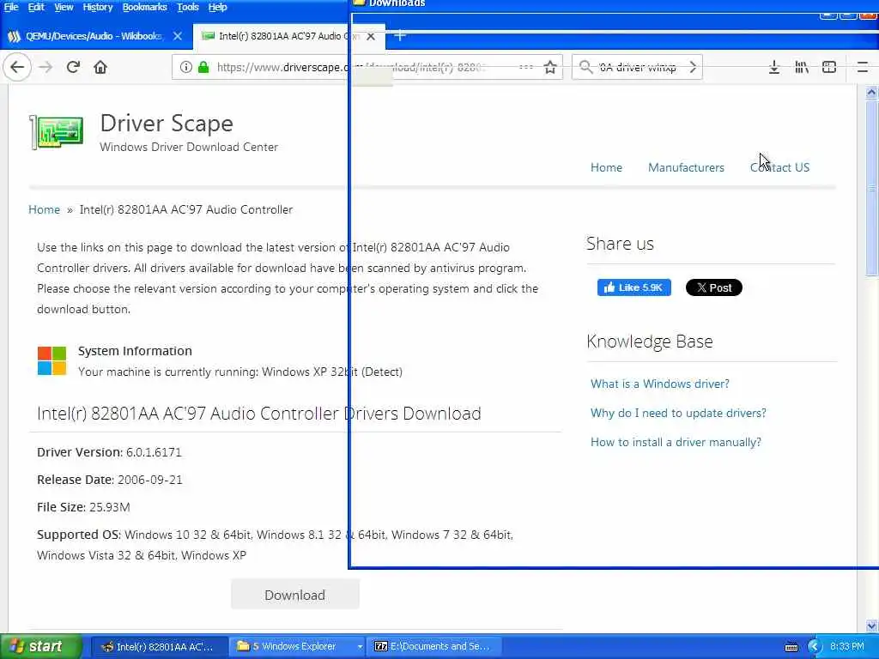Reload the current page

pos(73,67)
